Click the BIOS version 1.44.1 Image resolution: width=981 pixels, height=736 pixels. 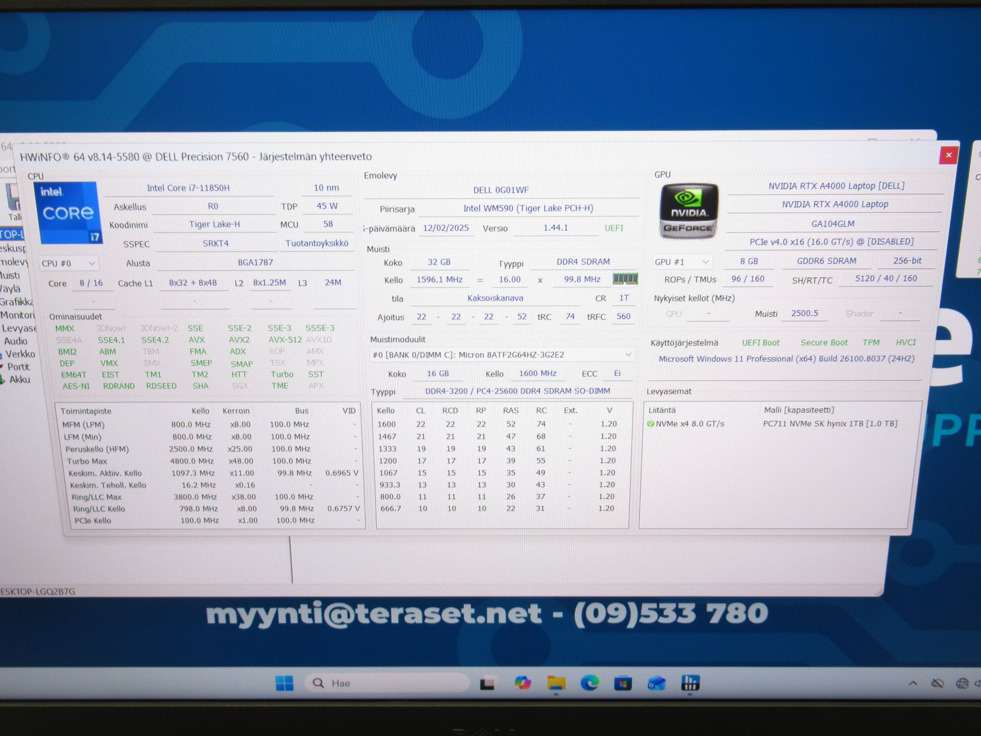click(x=555, y=228)
